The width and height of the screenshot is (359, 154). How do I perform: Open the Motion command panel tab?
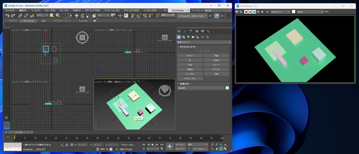pos(197,31)
